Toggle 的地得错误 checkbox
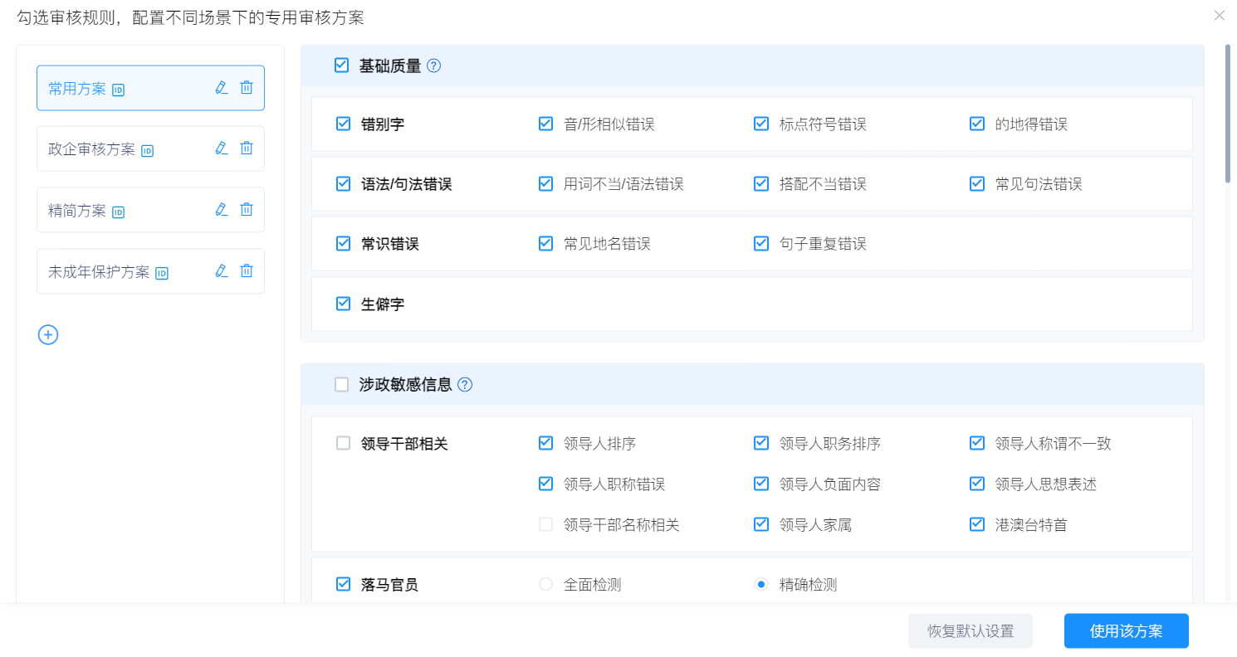The height and width of the screenshot is (657, 1237). click(x=977, y=124)
